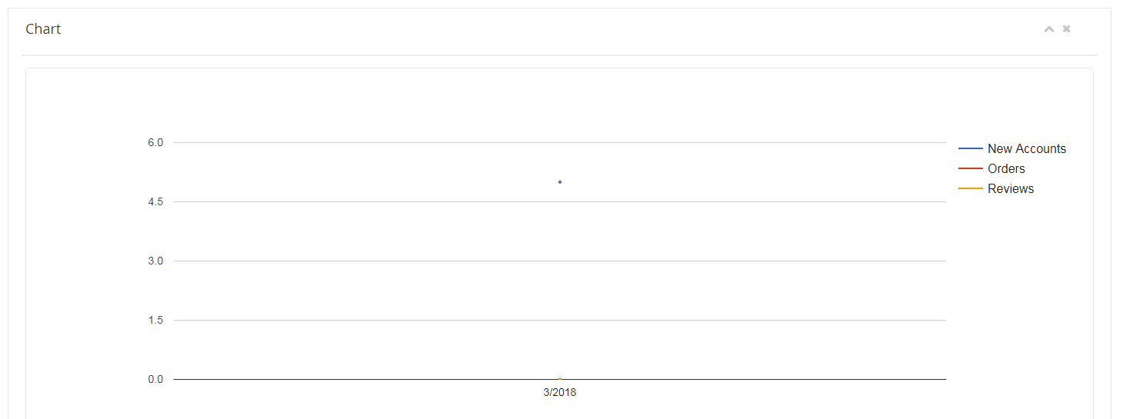Click the 1.5 y-axis label

pos(156,320)
